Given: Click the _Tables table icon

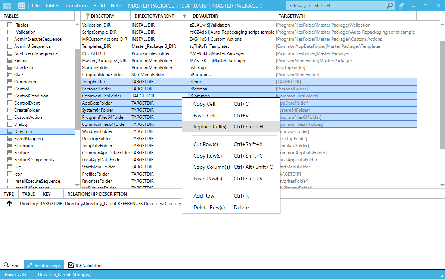Looking at the screenshot, I should tap(10, 25).
